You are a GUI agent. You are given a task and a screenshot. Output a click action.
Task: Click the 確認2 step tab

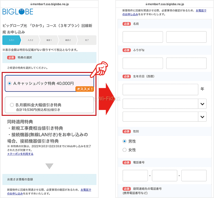pos(68,40)
